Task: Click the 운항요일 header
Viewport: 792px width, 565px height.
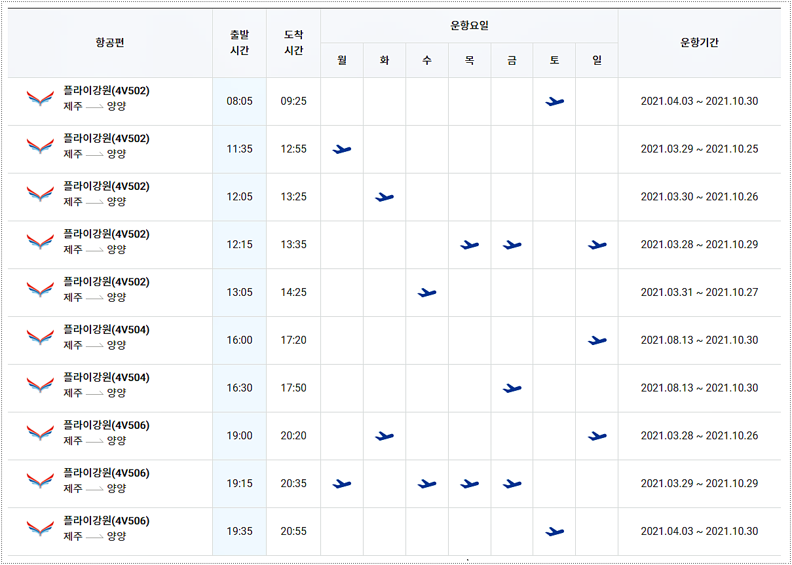Action: tap(469, 26)
